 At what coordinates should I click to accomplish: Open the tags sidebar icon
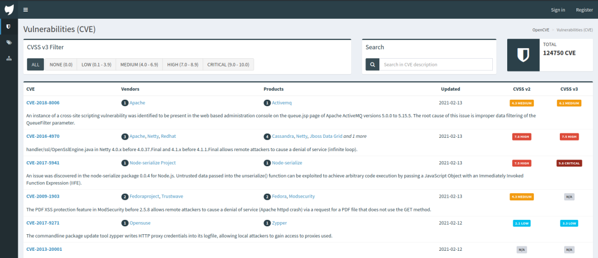click(9, 43)
